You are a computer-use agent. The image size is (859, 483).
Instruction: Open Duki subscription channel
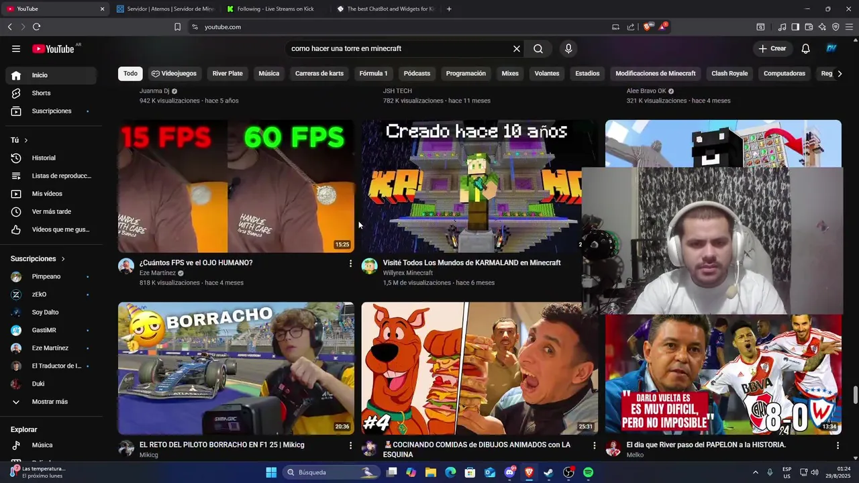51,384
